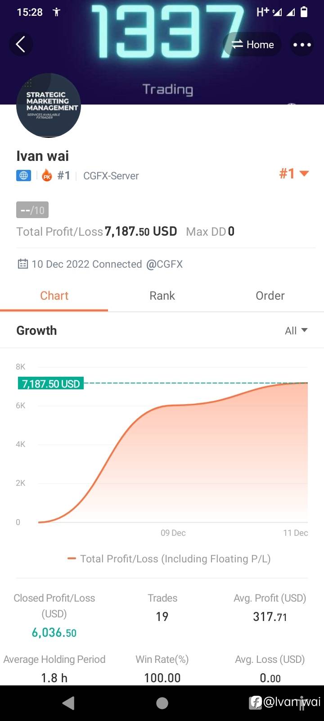Toggle the Total Profit/Loss chart legend
Image resolution: width=324 pixels, height=721 pixels.
click(169, 559)
